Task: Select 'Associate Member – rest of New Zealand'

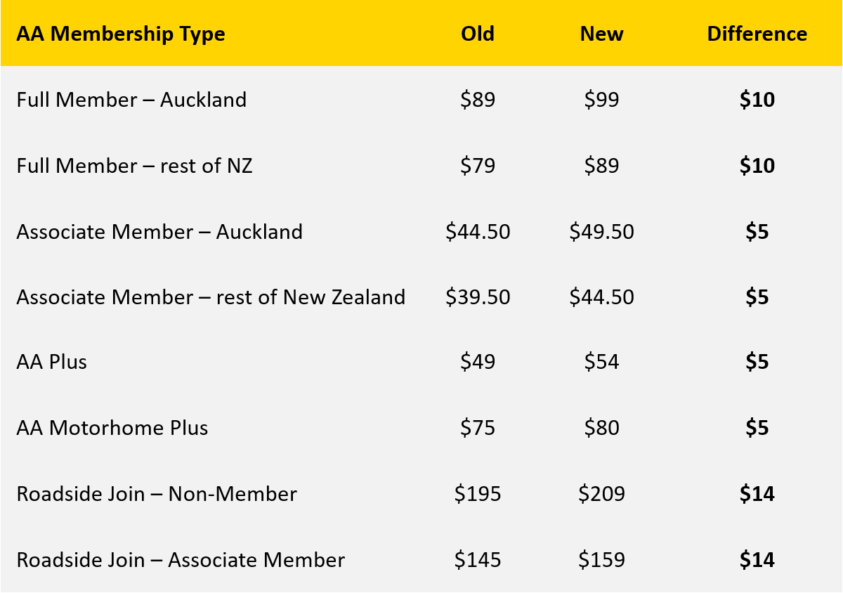Action: tap(211, 297)
